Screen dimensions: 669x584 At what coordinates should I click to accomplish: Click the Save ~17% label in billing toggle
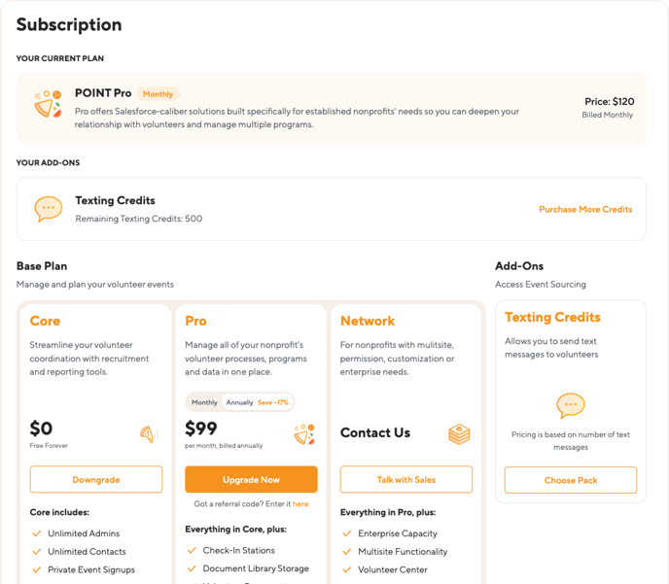pos(273,402)
